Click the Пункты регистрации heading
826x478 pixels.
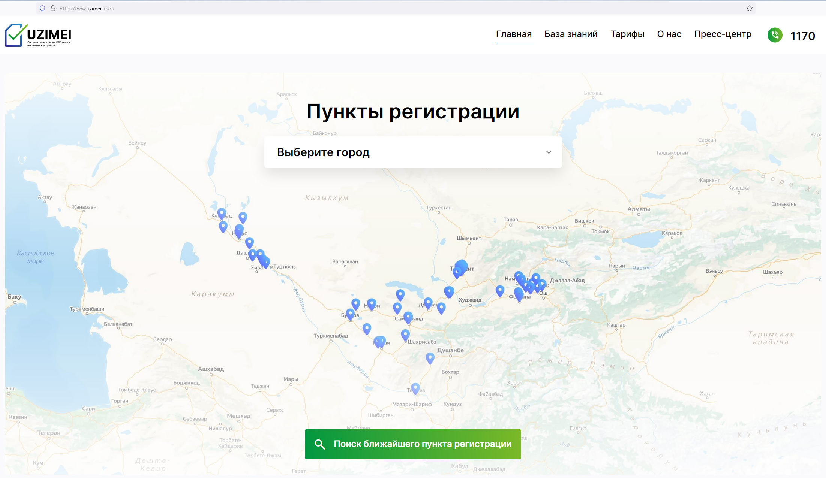point(413,111)
